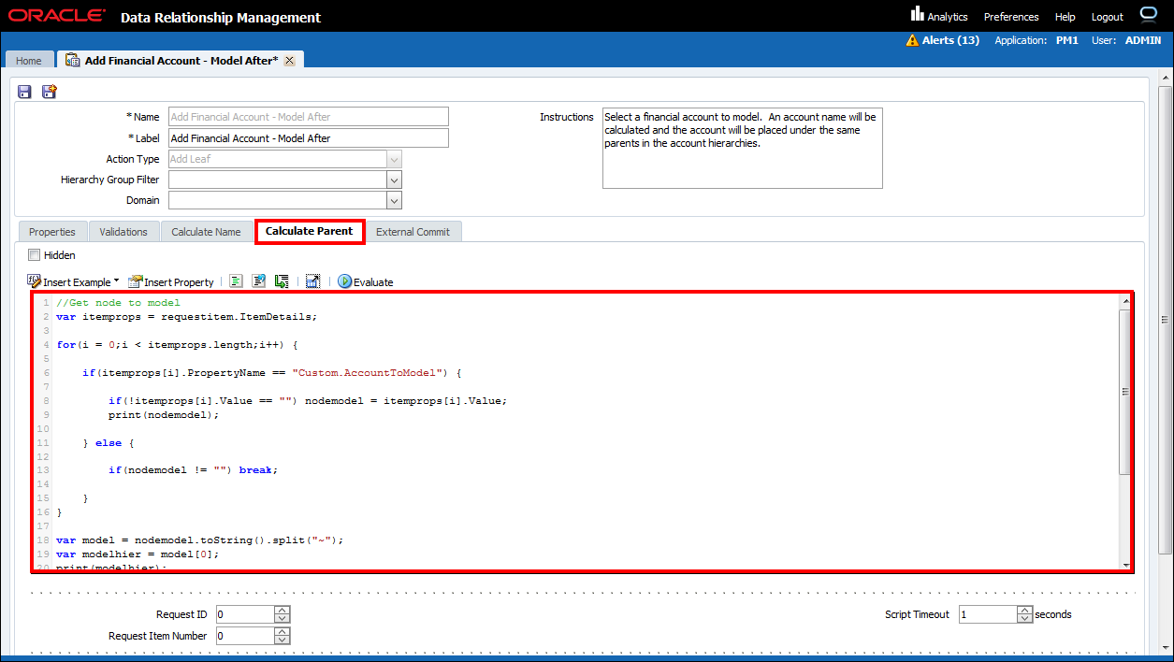Click the Request ID field
Screen dimensions: 1174x662
pyautogui.click(x=245, y=614)
